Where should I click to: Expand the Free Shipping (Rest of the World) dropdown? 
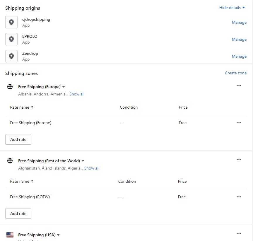click(83, 161)
